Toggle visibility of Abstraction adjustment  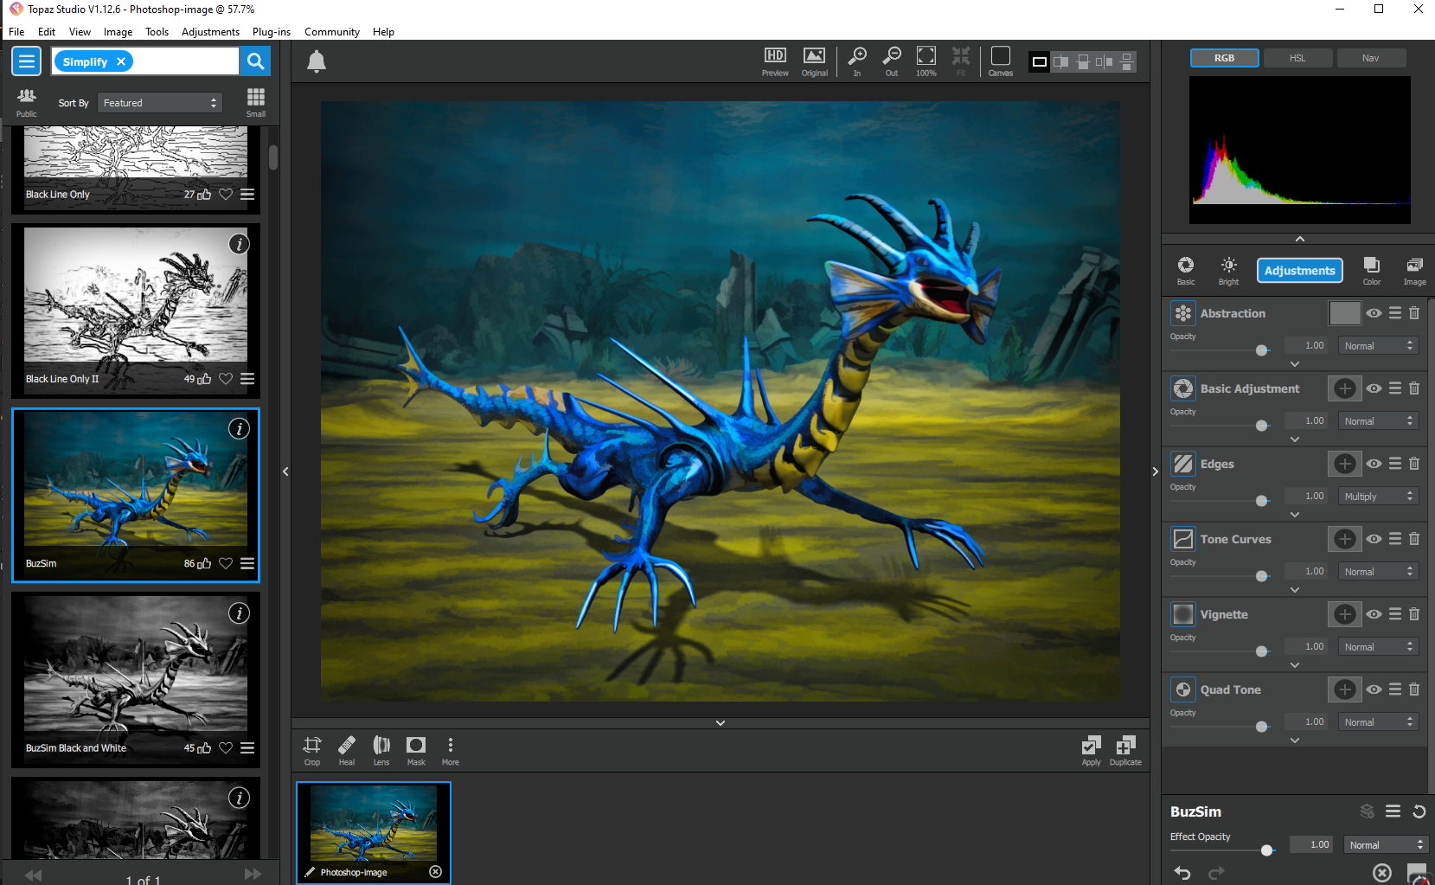point(1374,313)
